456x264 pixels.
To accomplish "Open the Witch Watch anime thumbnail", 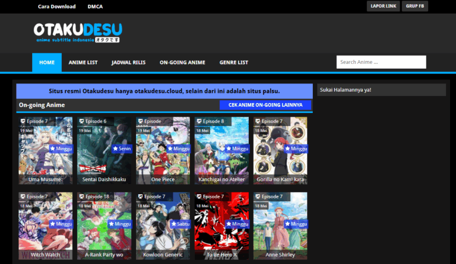I will click(46, 226).
